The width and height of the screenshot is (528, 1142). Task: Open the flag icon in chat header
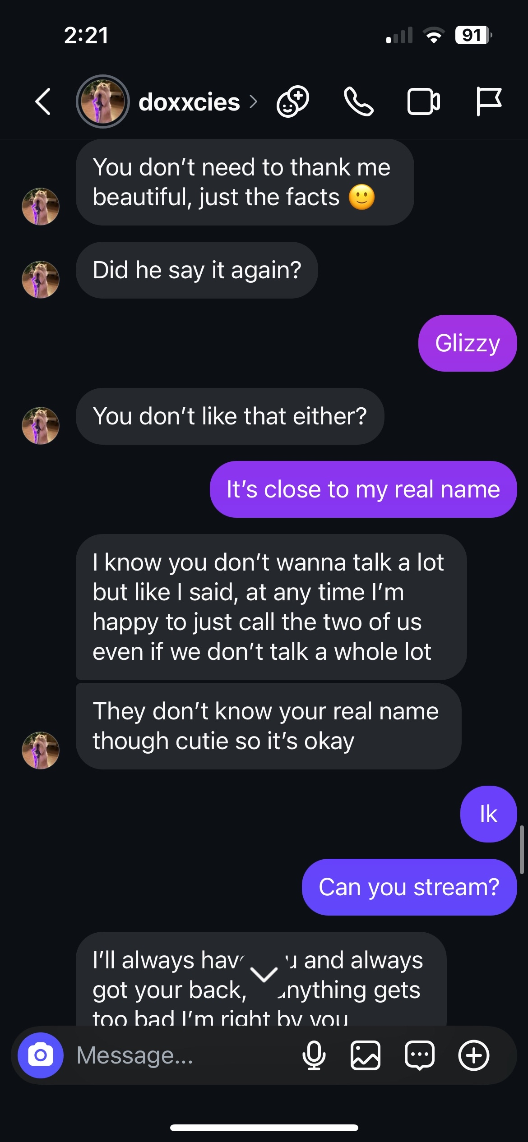click(x=489, y=101)
